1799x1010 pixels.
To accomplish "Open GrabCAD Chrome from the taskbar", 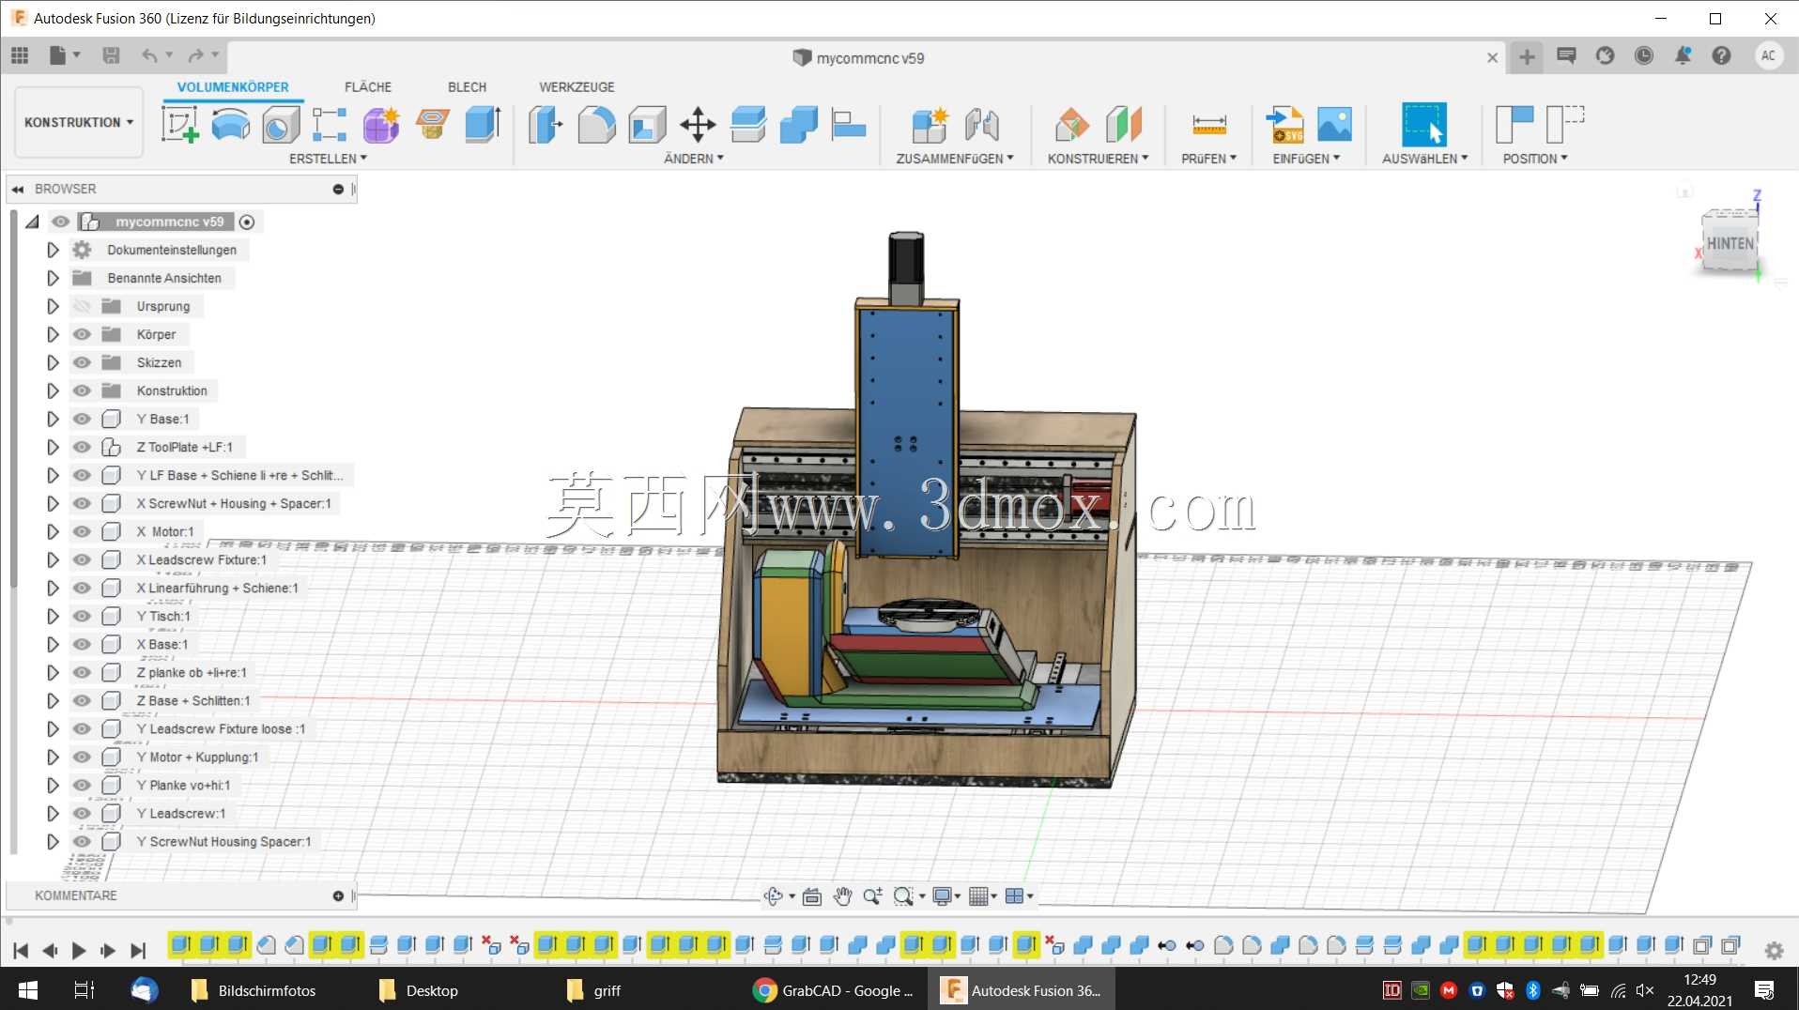I will 834,990.
